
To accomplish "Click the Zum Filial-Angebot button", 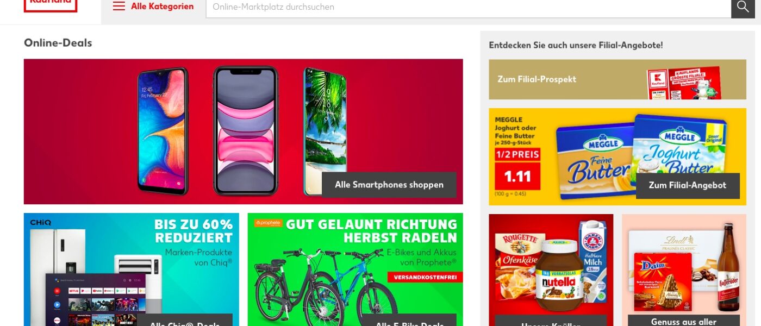I will (x=688, y=186).
